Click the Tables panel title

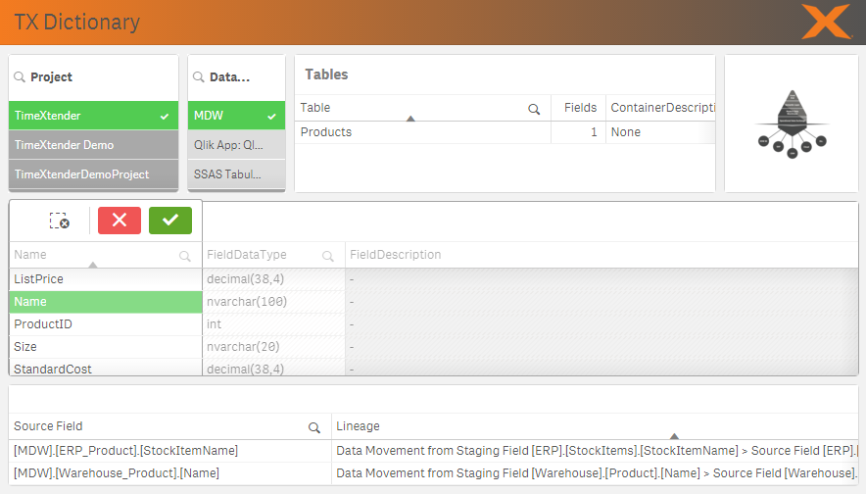326,74
